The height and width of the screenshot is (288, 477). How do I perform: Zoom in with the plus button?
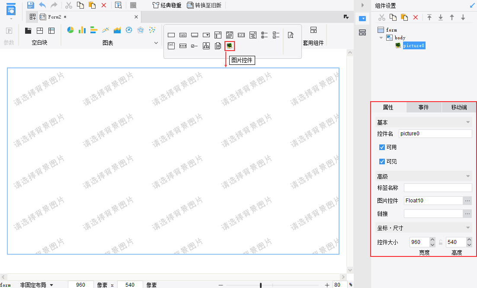pyautogui.click(x=327, y=285)
